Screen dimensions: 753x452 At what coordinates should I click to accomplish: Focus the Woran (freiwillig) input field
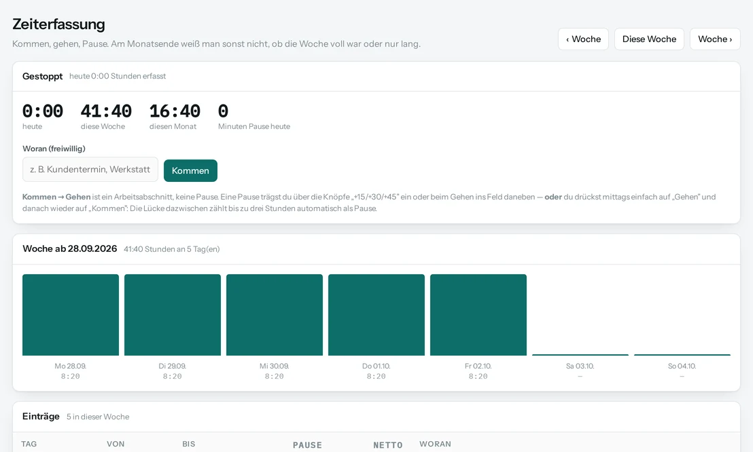(90, 170)
